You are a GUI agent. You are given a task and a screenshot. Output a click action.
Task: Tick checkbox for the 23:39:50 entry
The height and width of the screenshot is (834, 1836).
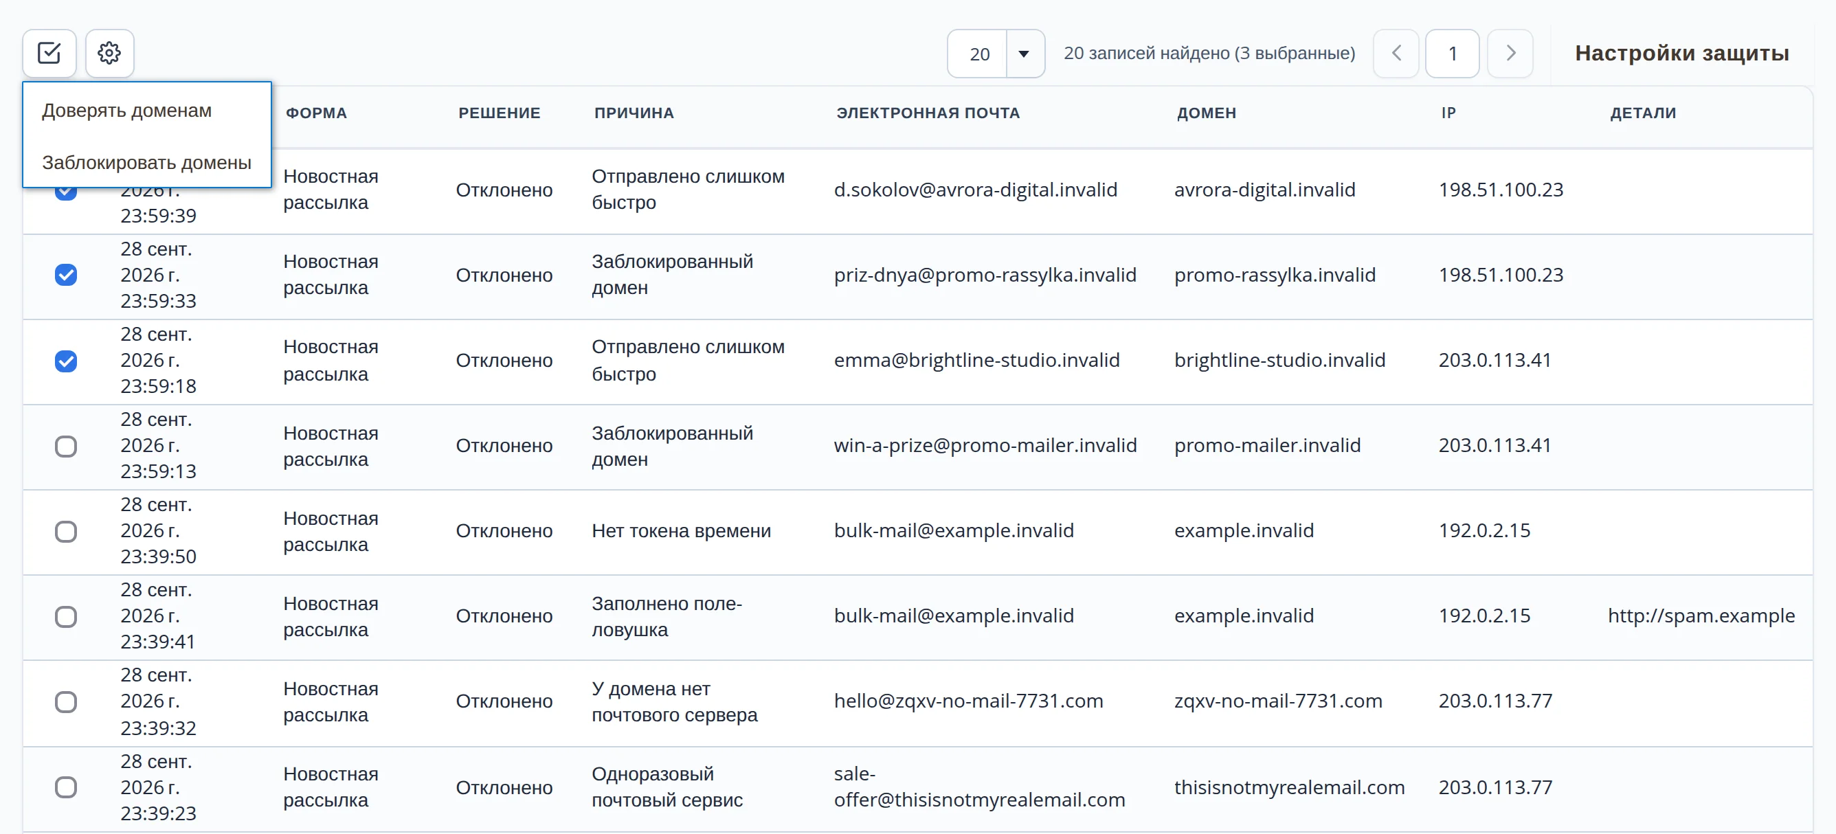65,531
